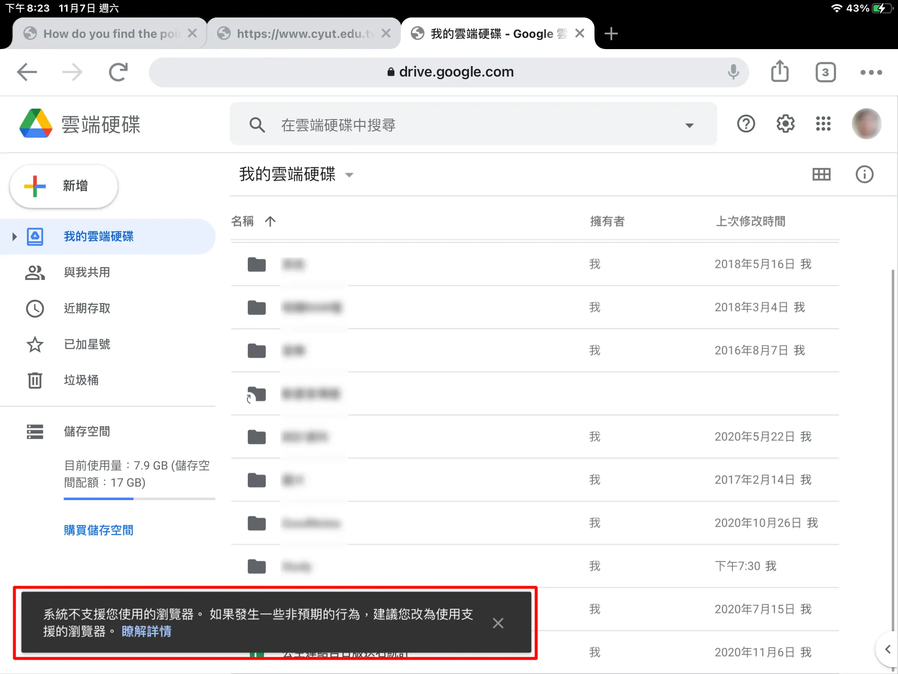Screen dimensions: 898x674
Task: Expand the 我的雲端硬碟 tree in the sidebar
Action: (15, 237)
